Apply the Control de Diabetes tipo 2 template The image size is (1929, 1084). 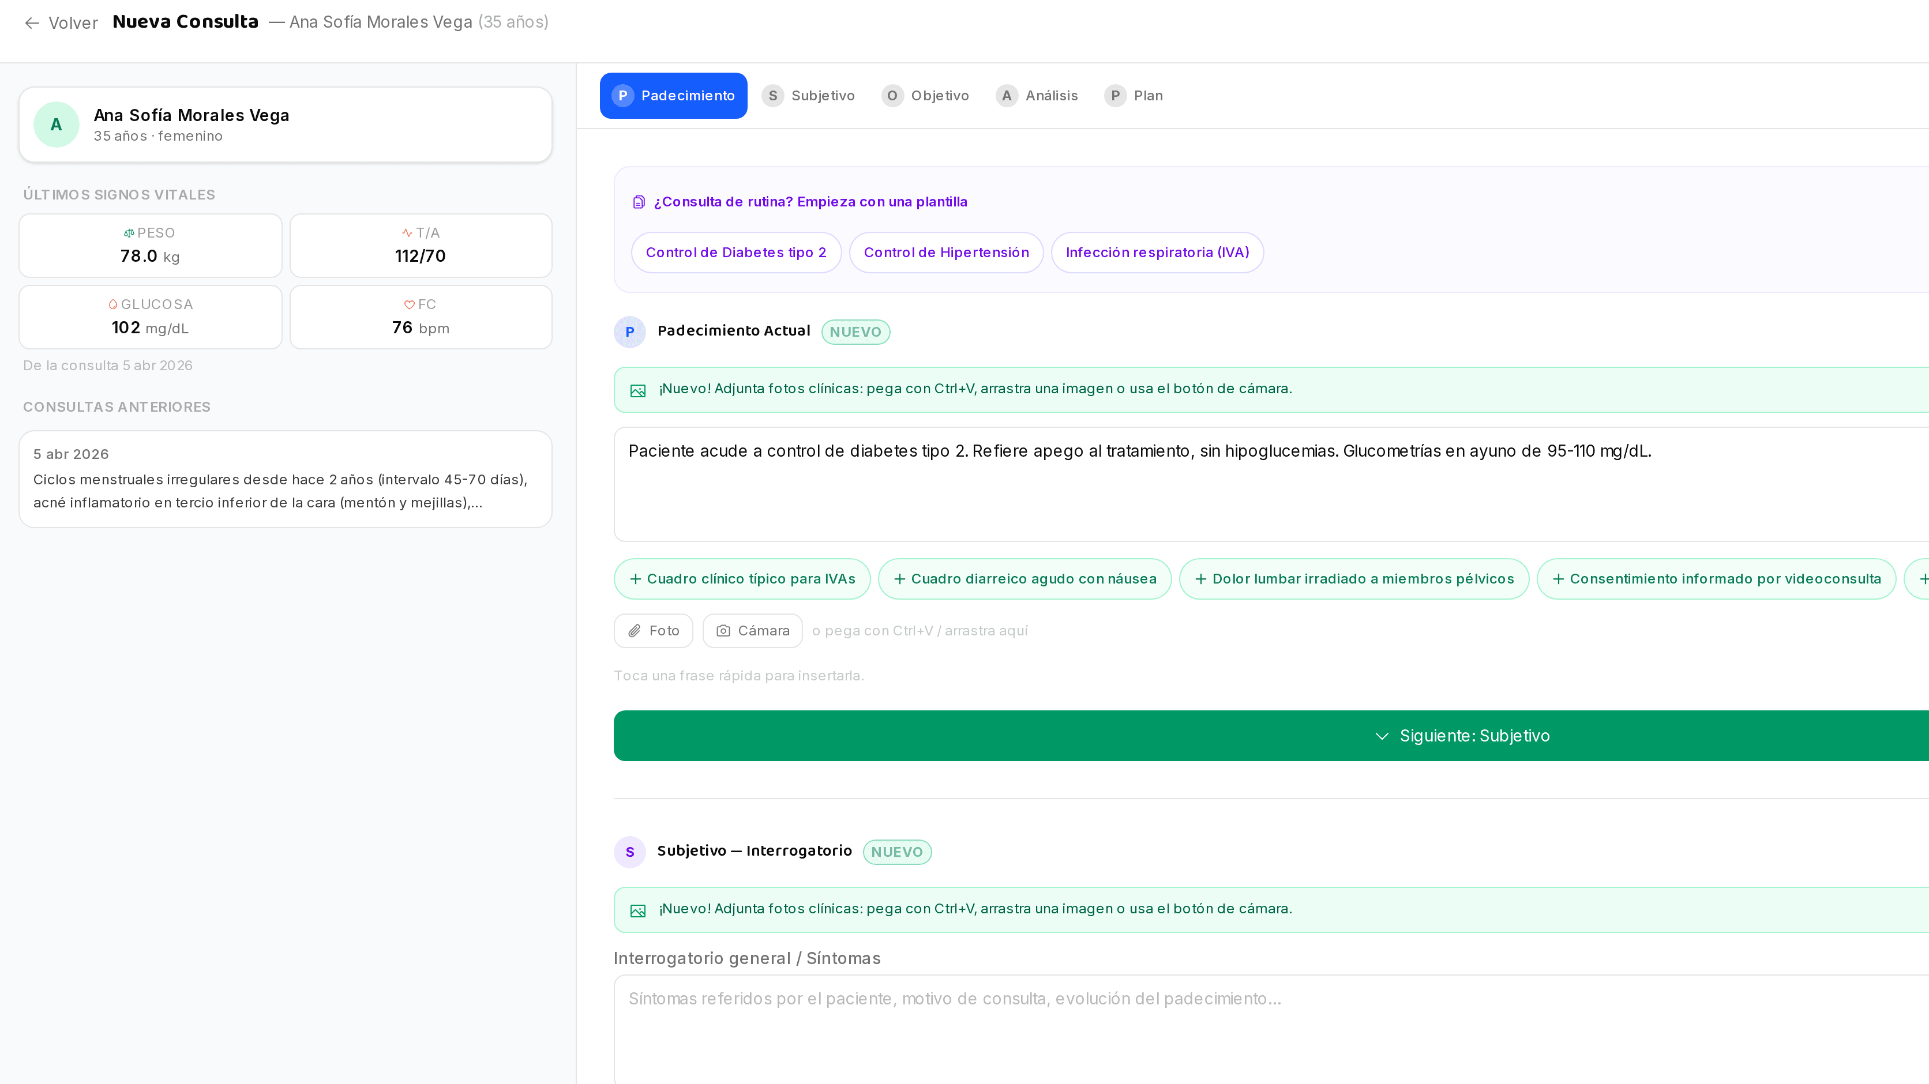tap(736, 253)
